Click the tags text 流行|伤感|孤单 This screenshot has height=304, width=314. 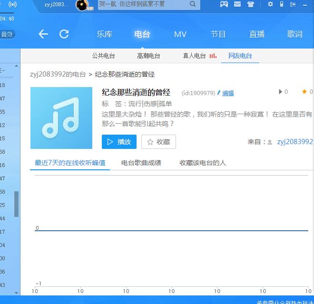[150, 104]
